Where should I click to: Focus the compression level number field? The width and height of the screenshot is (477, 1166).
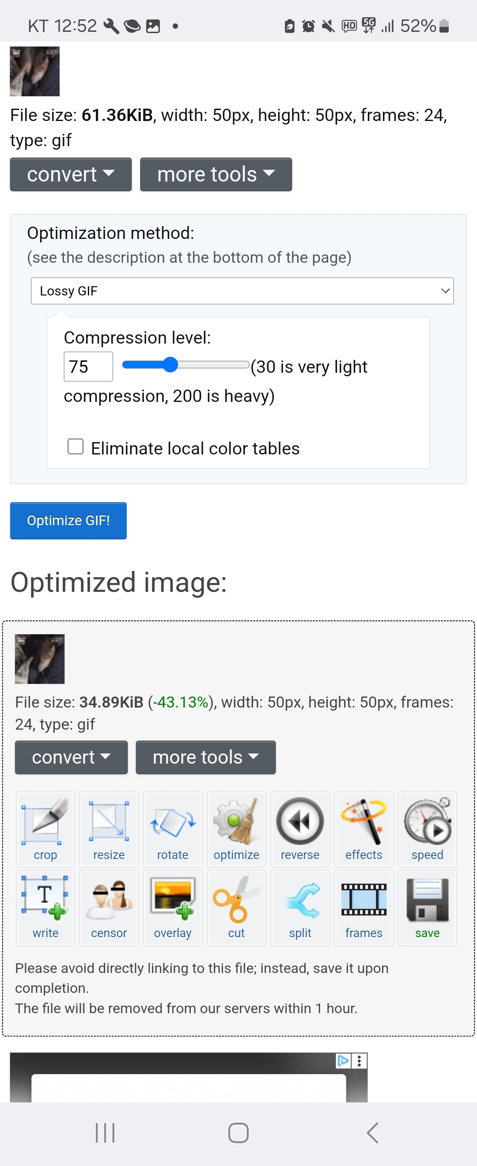[x=88, y=366]
